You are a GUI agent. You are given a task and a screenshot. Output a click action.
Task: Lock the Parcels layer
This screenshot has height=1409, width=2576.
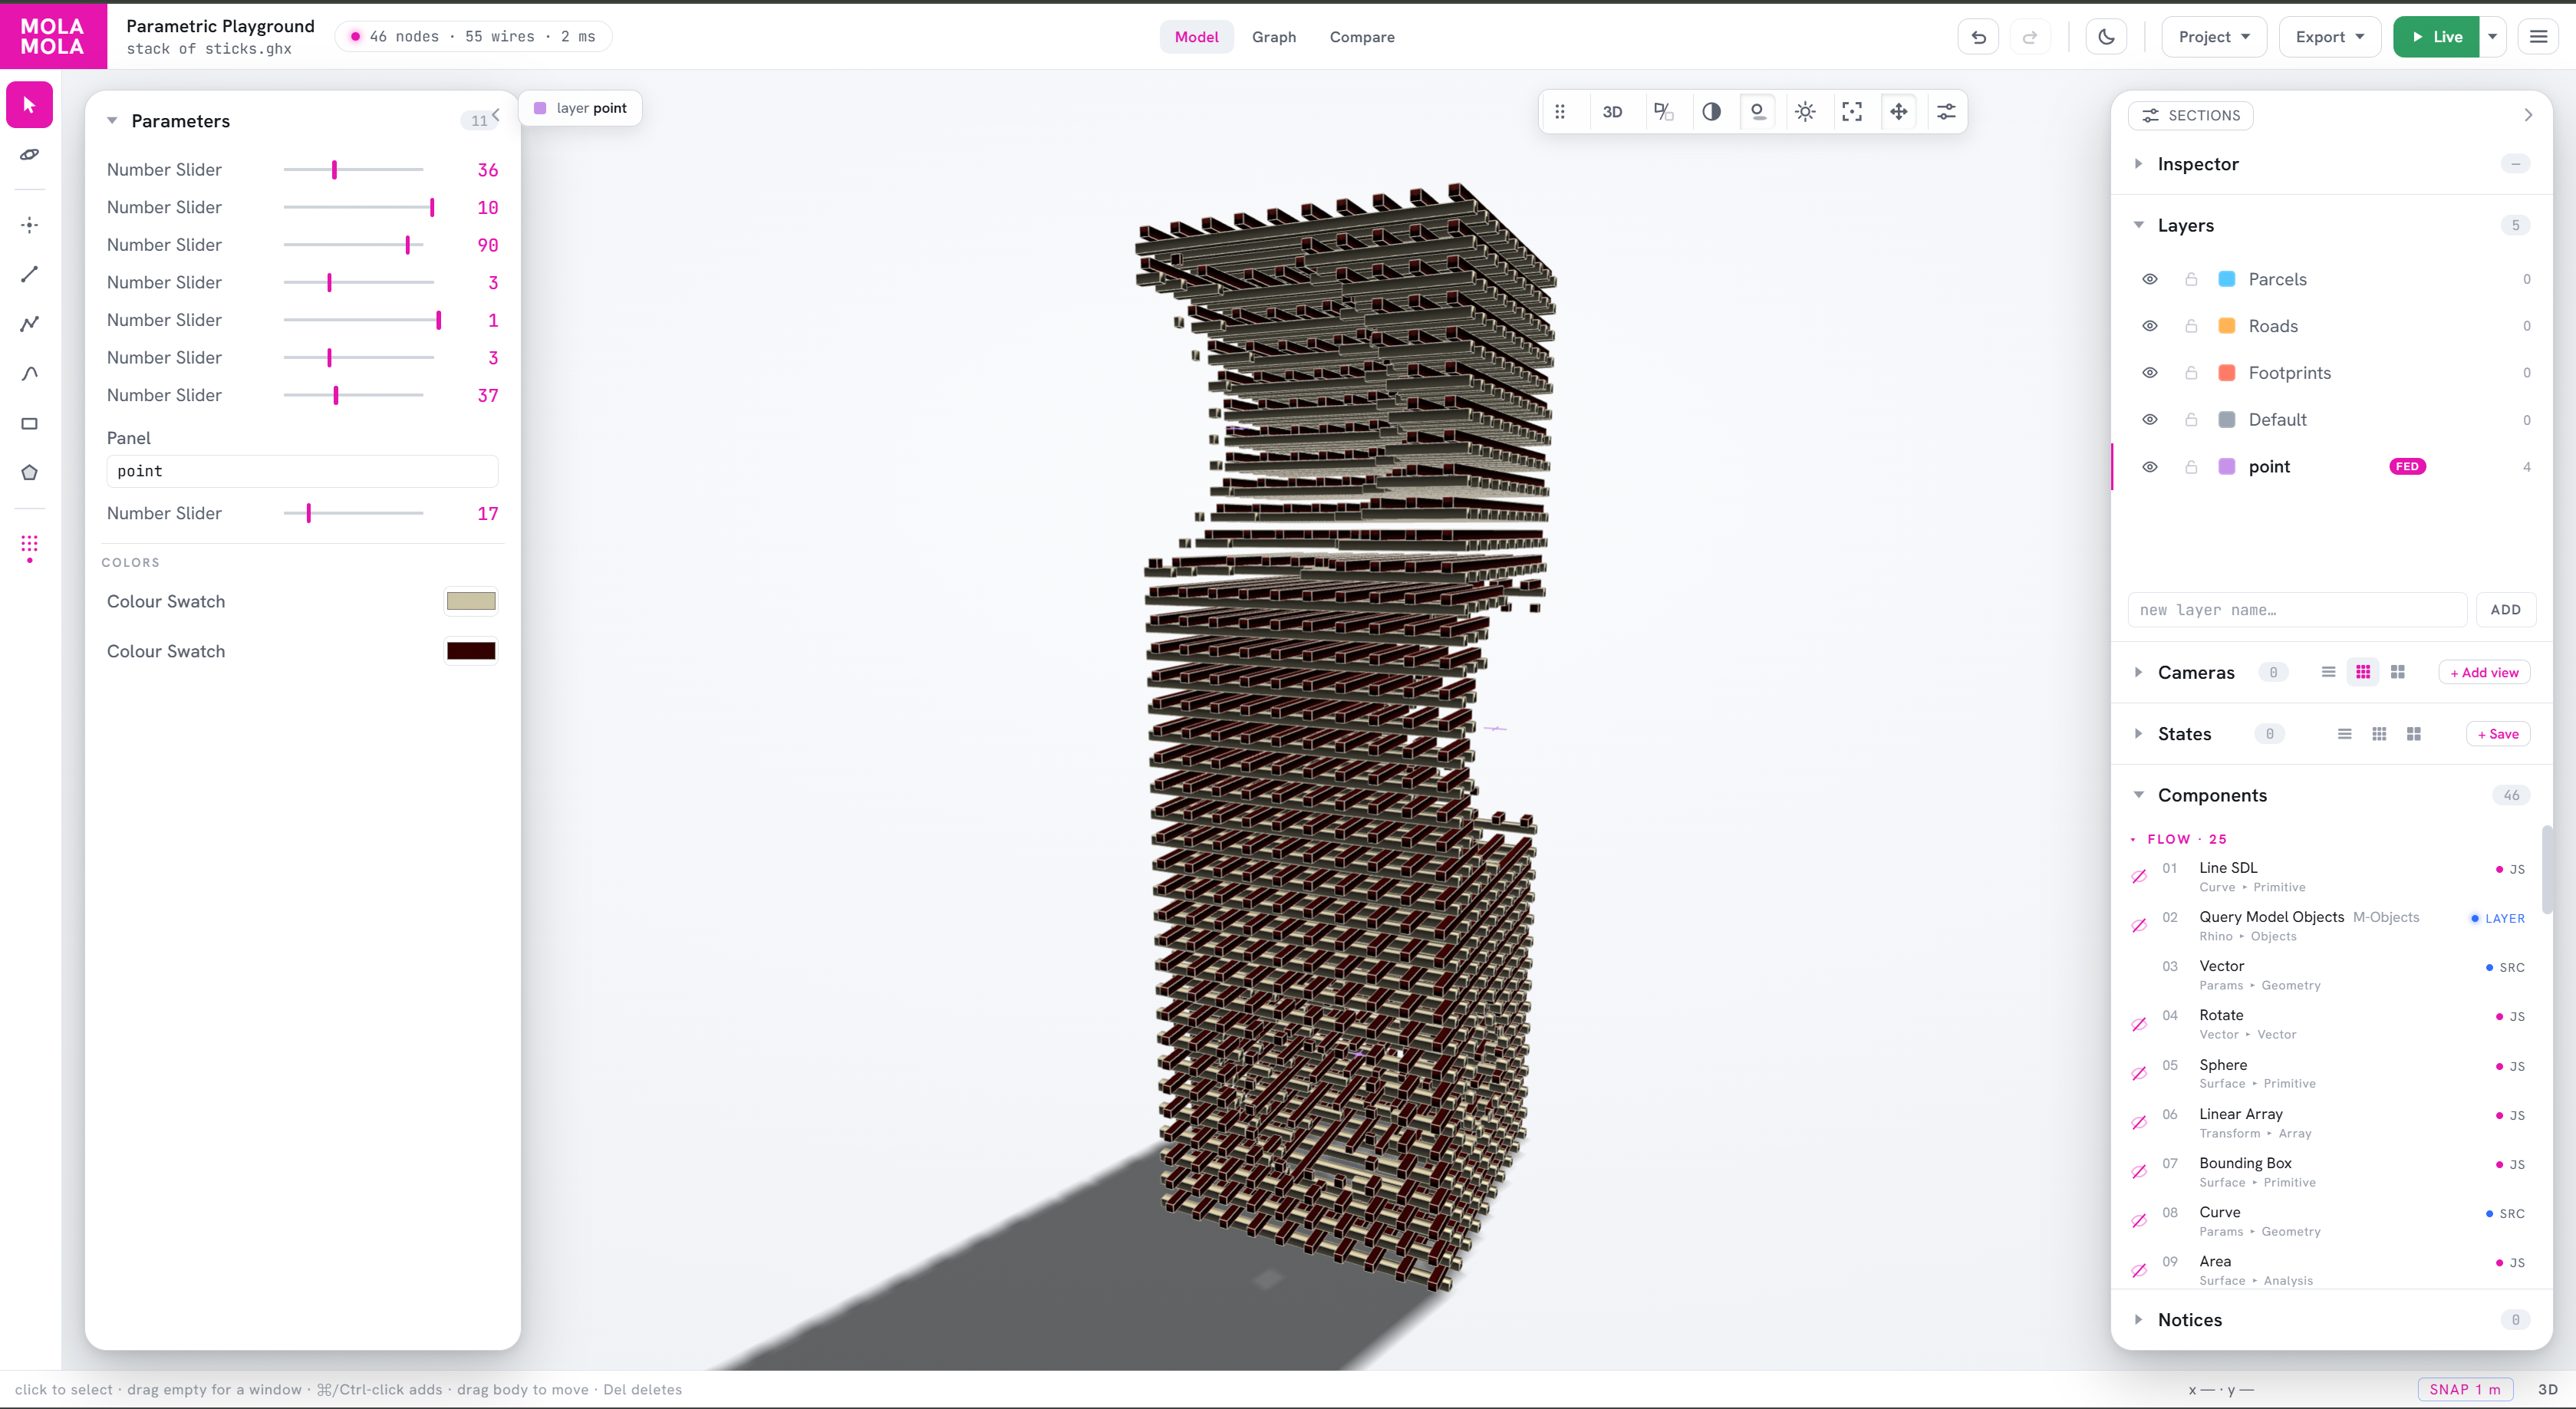2191,279
